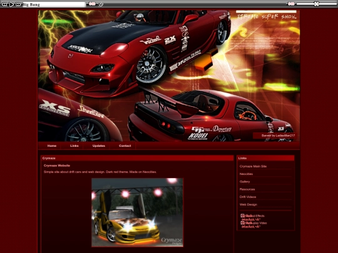Click the Big Bang track title field
This screenshot has width=338, height=253.
click(54, 4)
